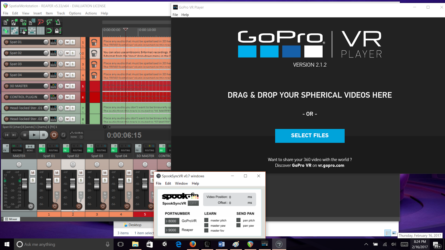
Task: Check the pan yaw send option
Action: tap(238, 226)
